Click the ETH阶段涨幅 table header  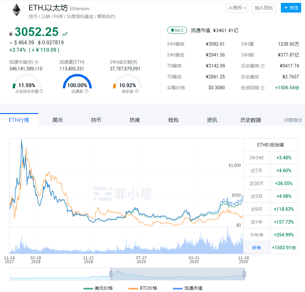click(271, 145)
